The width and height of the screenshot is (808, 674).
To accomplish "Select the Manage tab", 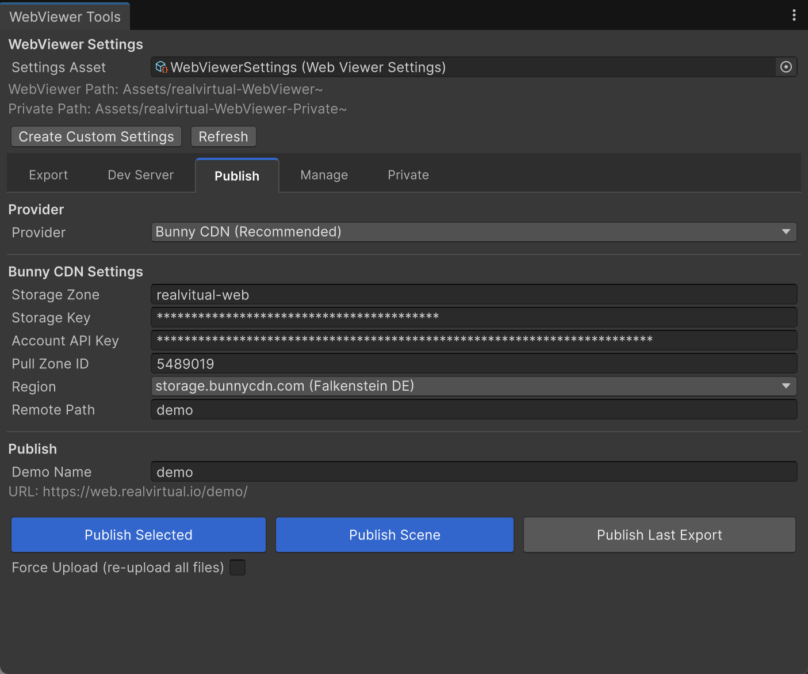I will 324,175.
